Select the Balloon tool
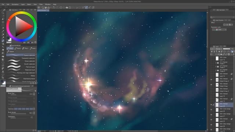This screenshot has height=132, width=235. tap(3, 75)
